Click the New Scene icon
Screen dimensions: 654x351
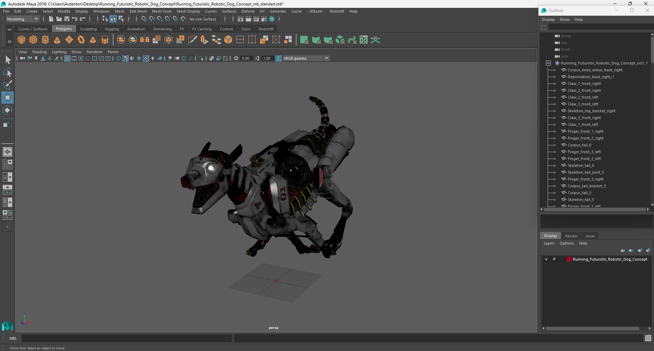coord(51,19)
